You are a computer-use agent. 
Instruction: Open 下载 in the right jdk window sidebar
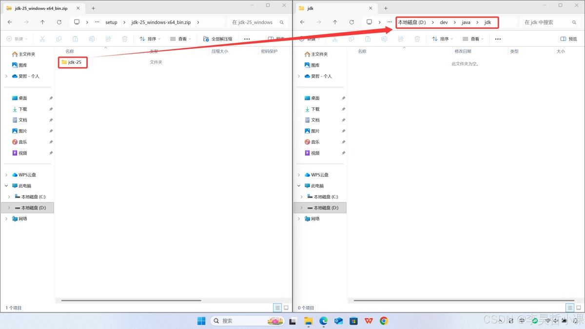pos(312,109)
